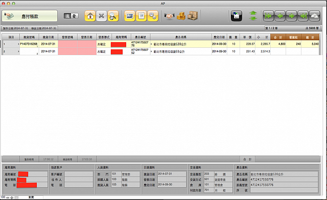Click the orange 營業稅 column header
The image size is (327, 200).
point(293,37)
